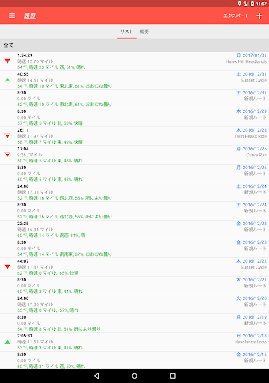The height and width of the screenshot is (383, 269).
Task: Select speed text 時速 16.34 マイル
Action: (35, 230)
